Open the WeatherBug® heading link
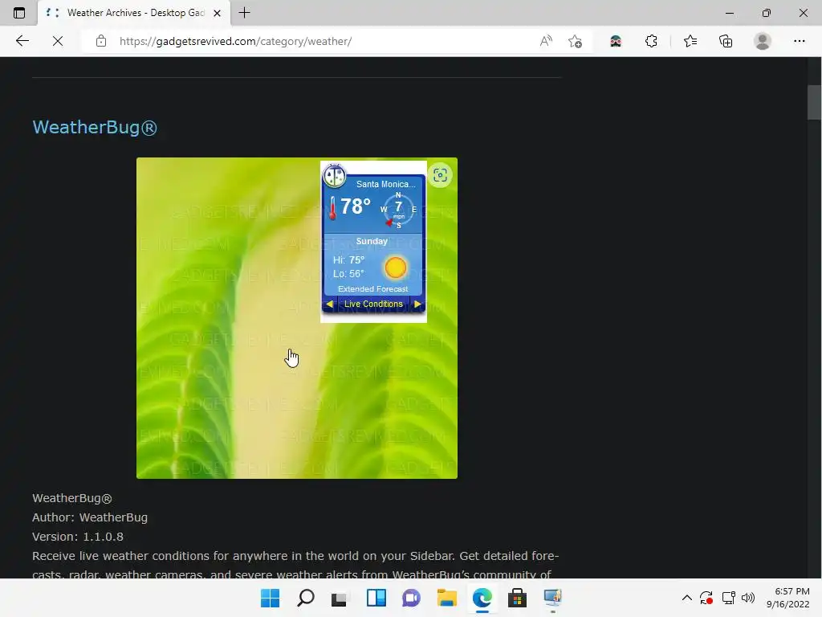Screen dimensions: 822x617 click(x=95, y=127)
